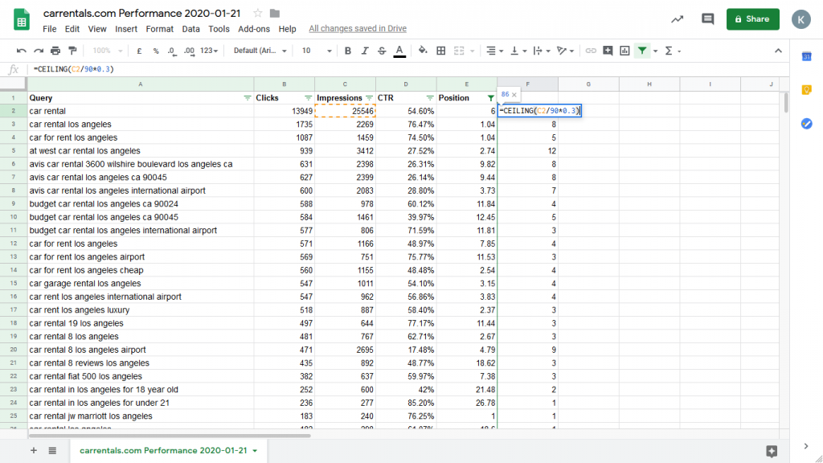Image resolution: width=823 pixels, height=463 pixels.
Task: Open the account avatar K
Action: pyautogui.click(x=801, y=19)
